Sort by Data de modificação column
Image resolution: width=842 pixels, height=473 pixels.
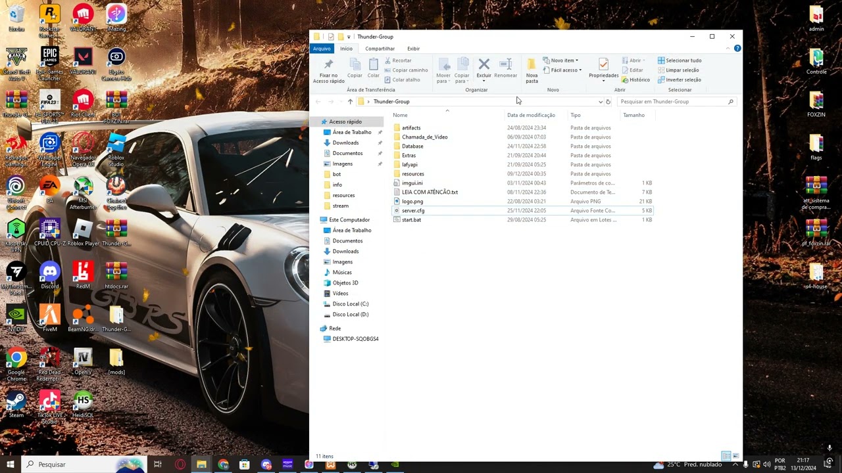[x=535, y=115]
